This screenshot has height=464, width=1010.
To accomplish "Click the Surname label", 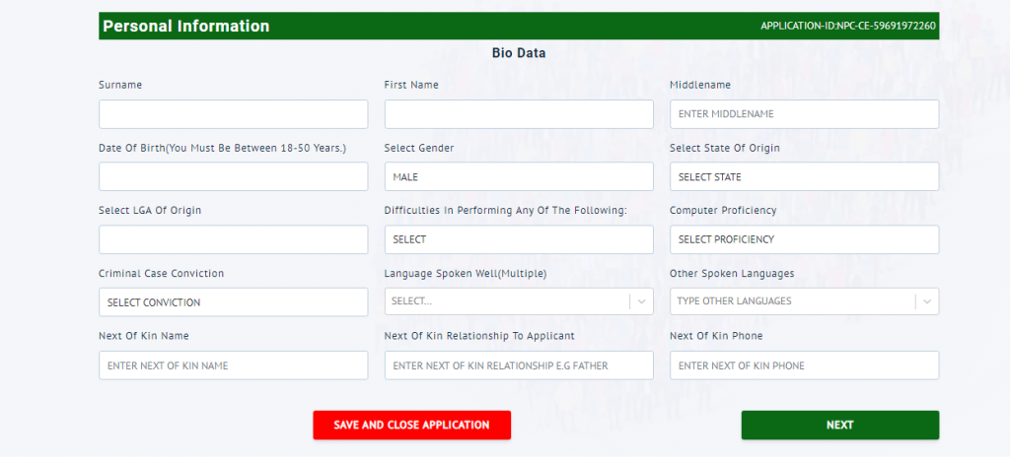I will [x=120, y=85].
